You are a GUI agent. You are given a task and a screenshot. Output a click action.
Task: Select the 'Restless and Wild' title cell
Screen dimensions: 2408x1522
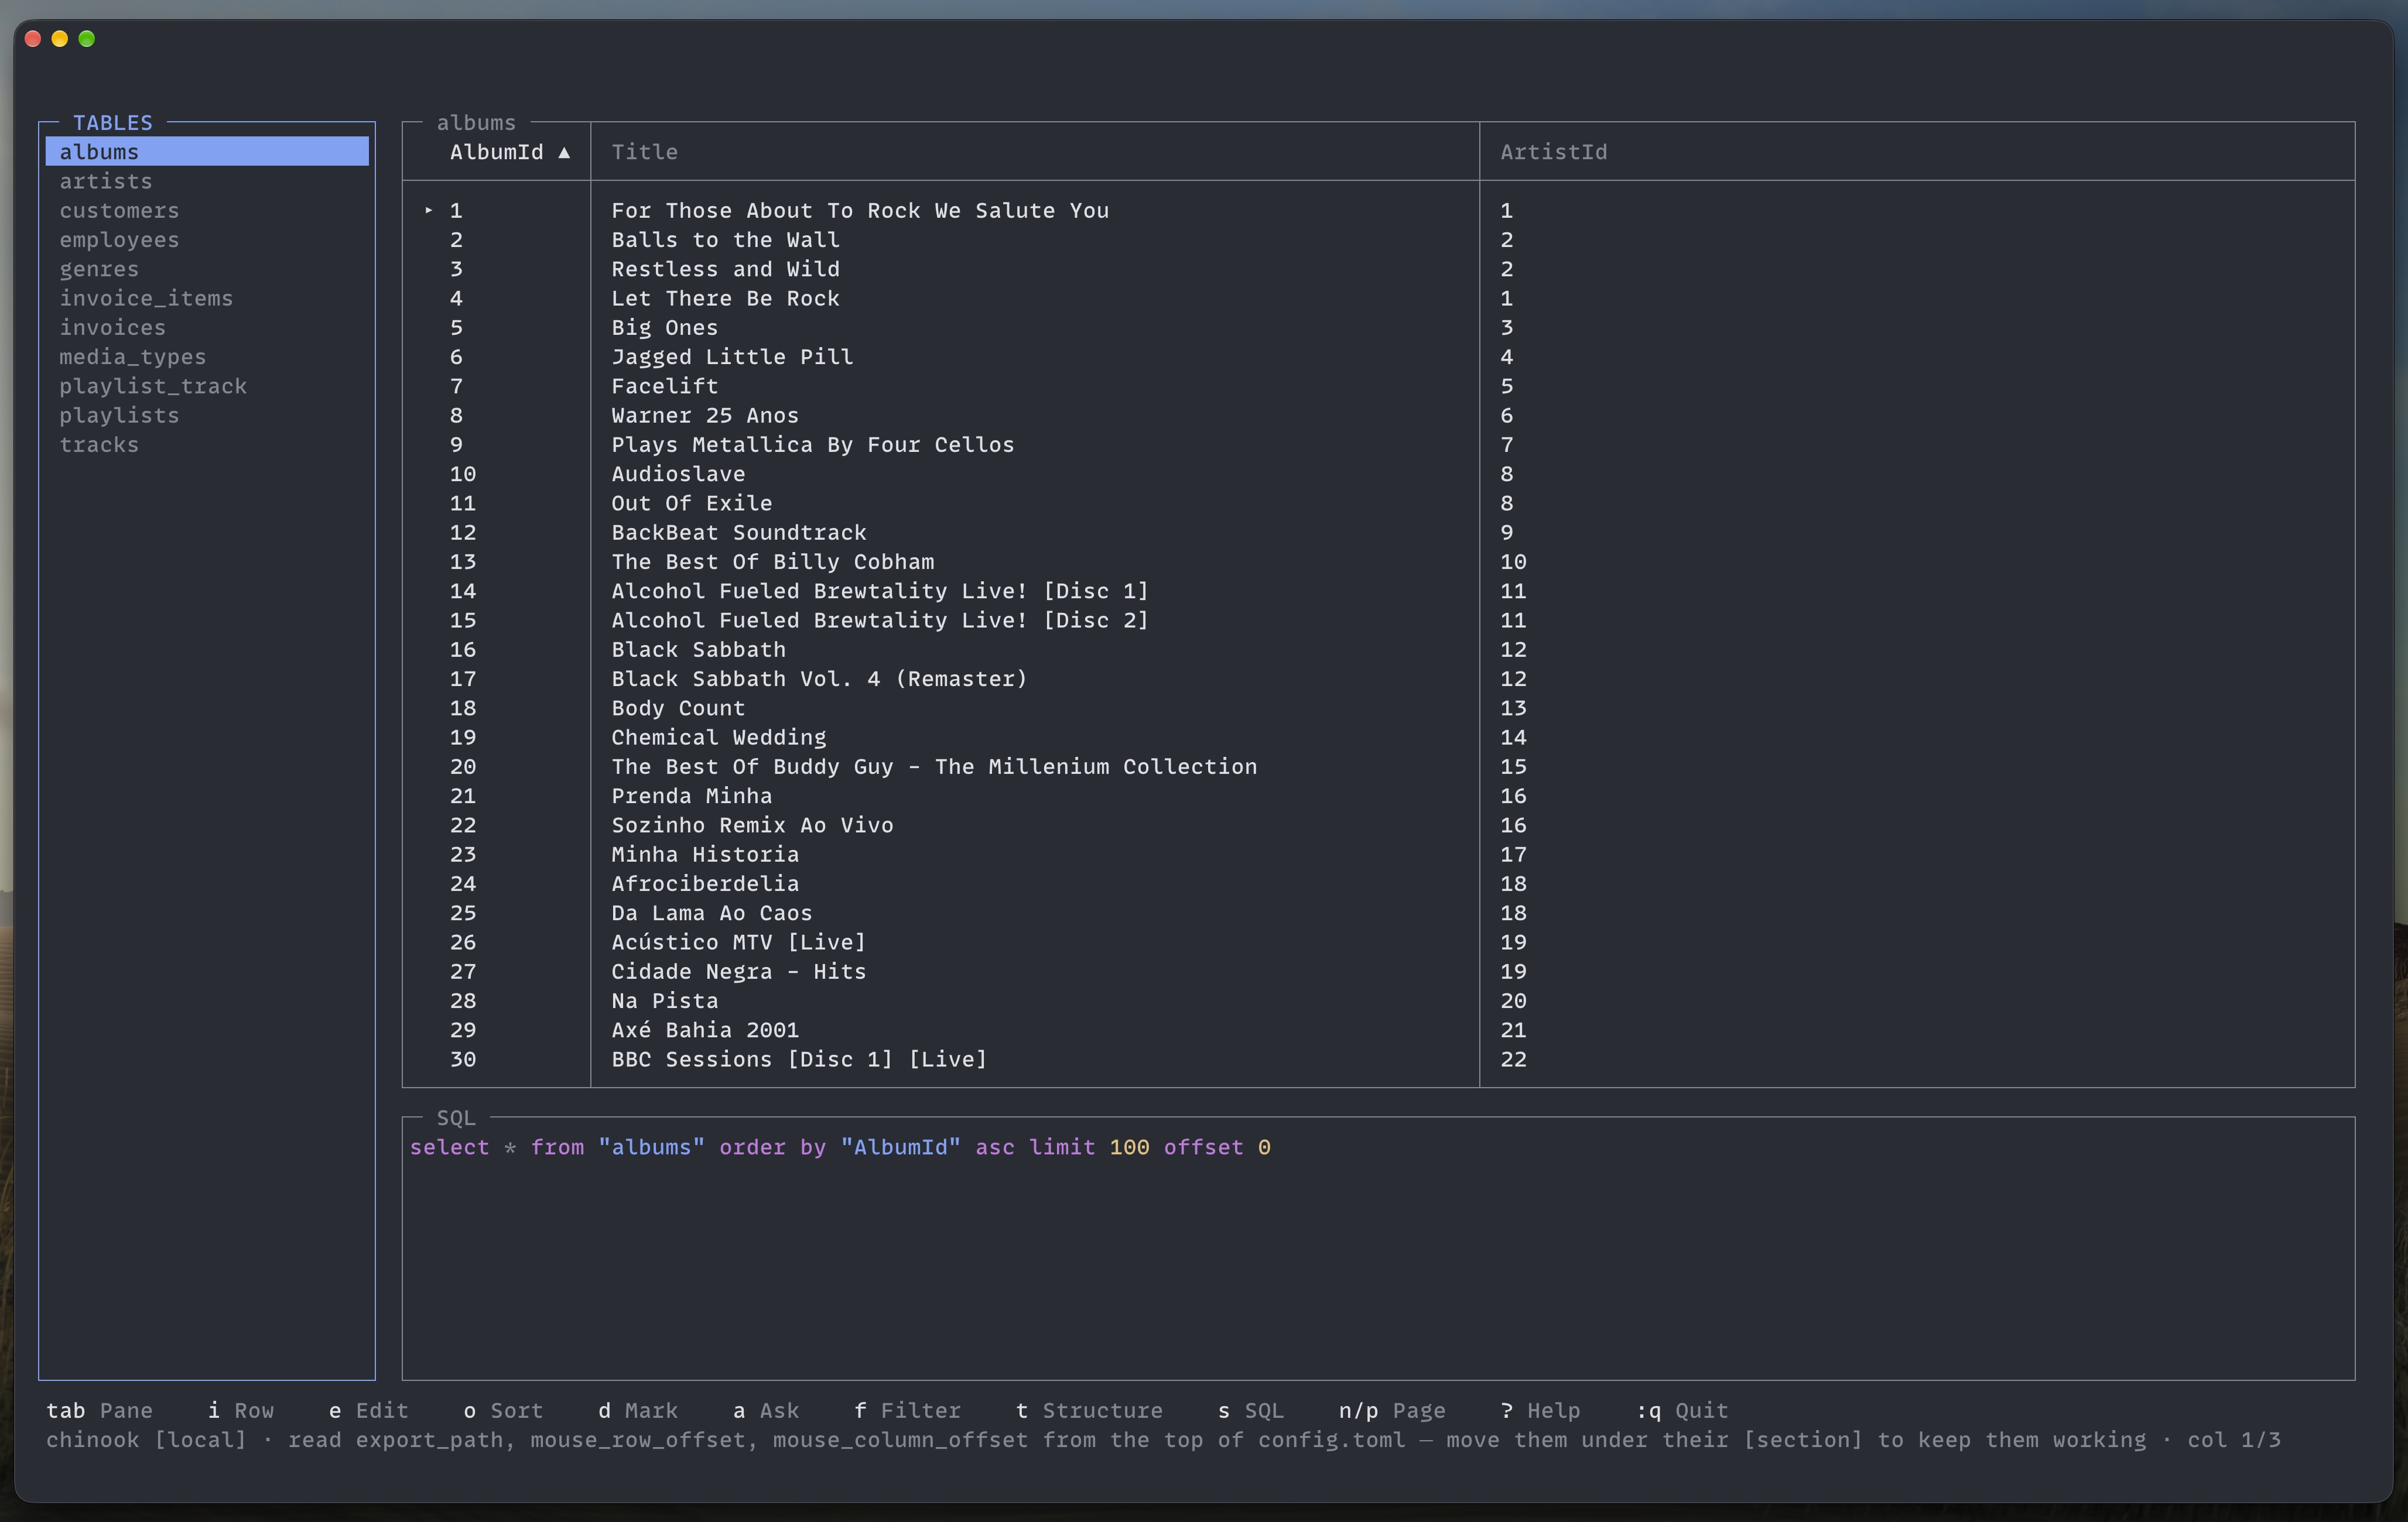click(x=725, y=269)
